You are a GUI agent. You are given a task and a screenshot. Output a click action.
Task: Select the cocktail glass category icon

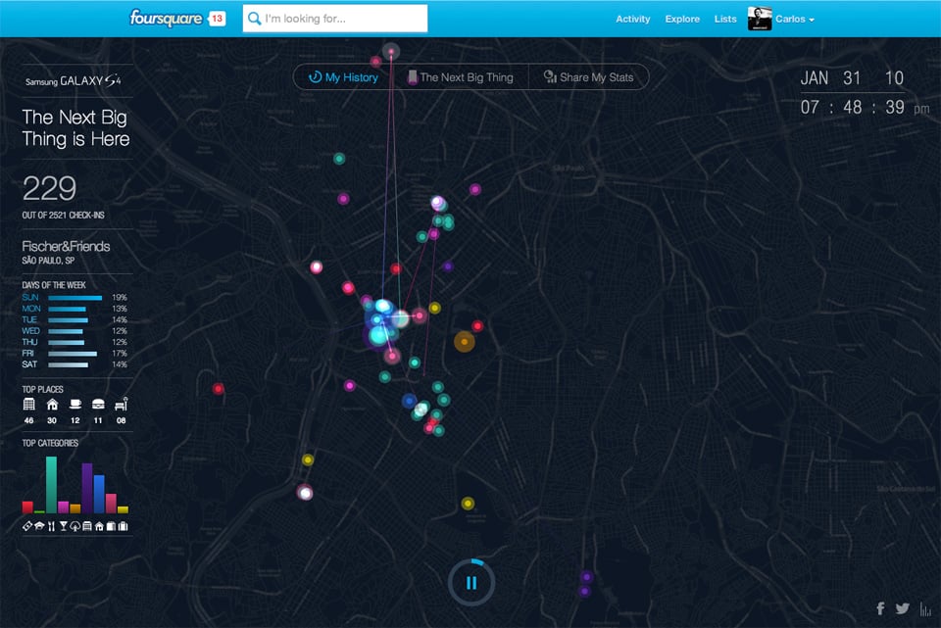point(63,525)
